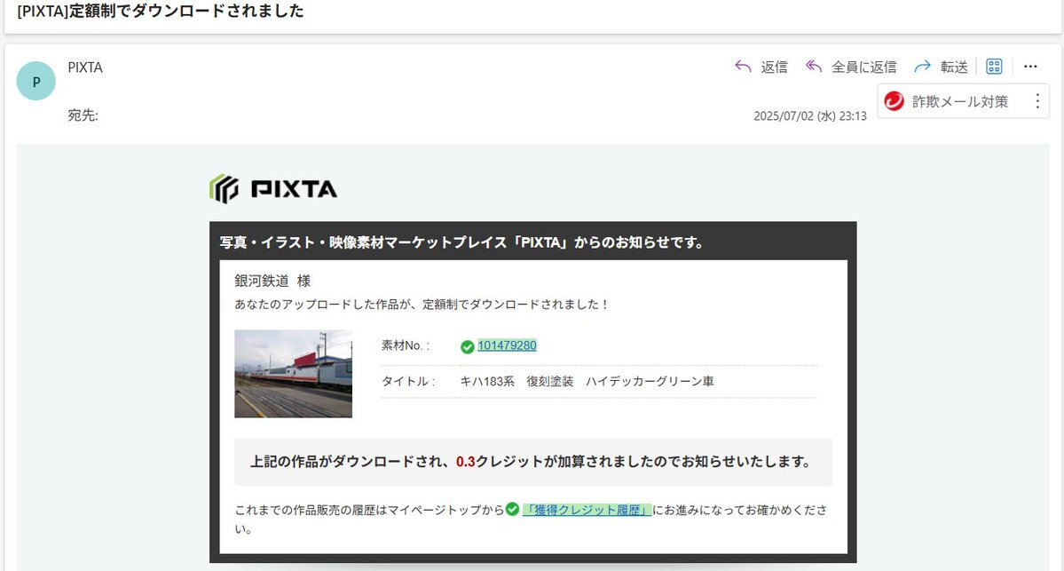The width and height of the screenshot is (1064, 571).
Task: Click the Forward (転送) button
Action: tap(941, 67)
